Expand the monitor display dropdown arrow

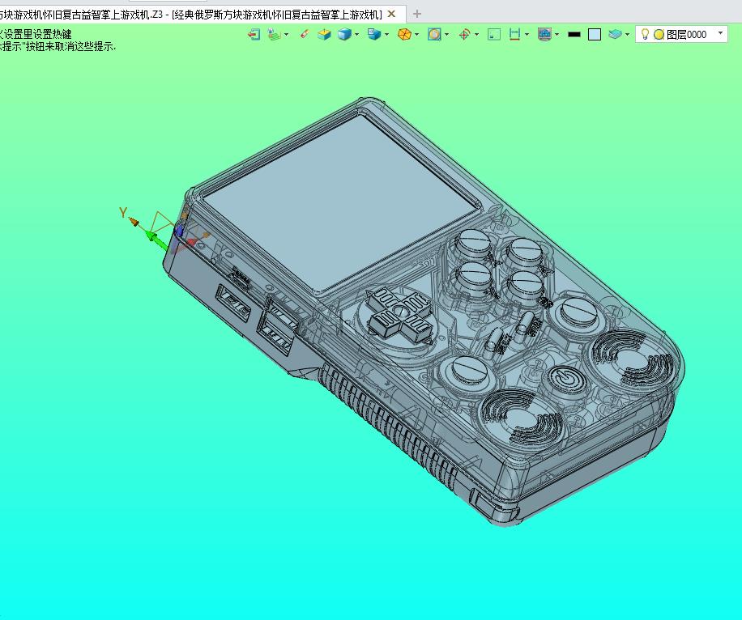click(557, 35)
